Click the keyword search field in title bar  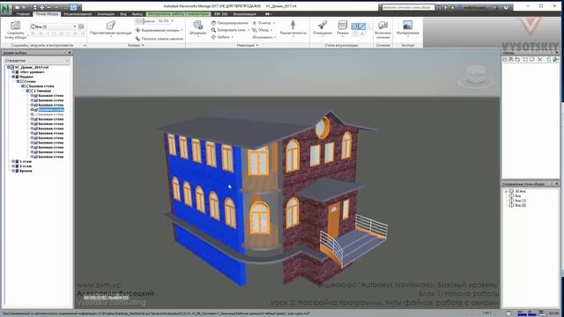click(408, 7)
